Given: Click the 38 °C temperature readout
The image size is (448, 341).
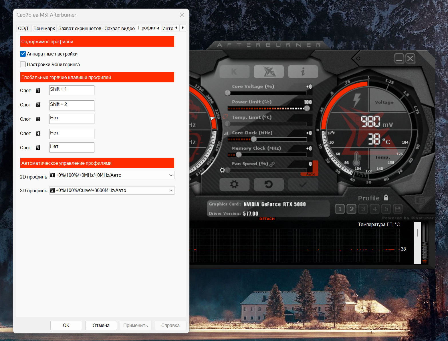Looking at the screenshot, I should click(379, 139).
